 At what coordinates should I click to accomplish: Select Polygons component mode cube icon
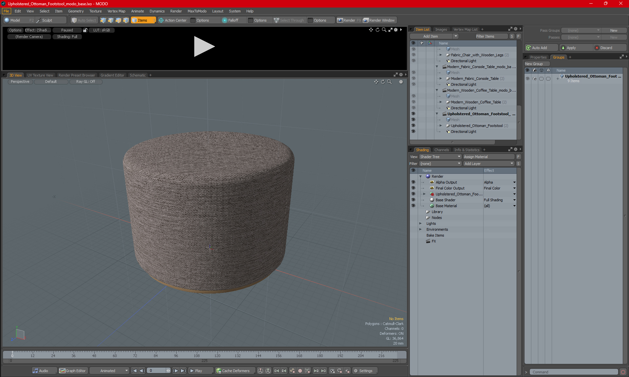(118, 20)
